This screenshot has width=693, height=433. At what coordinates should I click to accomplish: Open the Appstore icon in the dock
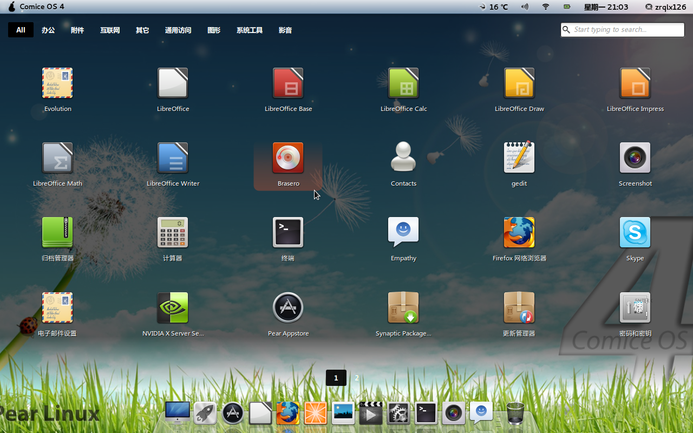[x=233, y=414]
